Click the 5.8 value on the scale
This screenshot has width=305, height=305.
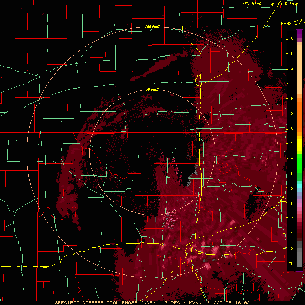point(290,114)
